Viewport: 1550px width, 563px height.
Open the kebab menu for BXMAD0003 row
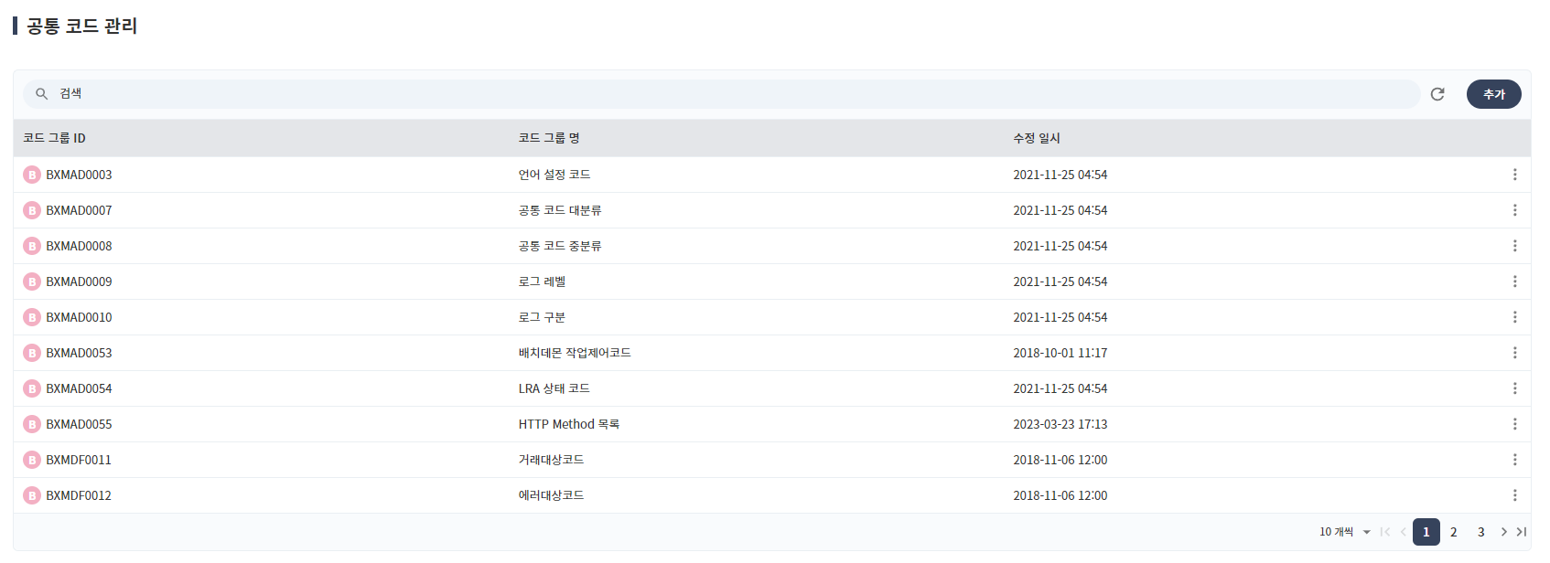[1514, 175]
